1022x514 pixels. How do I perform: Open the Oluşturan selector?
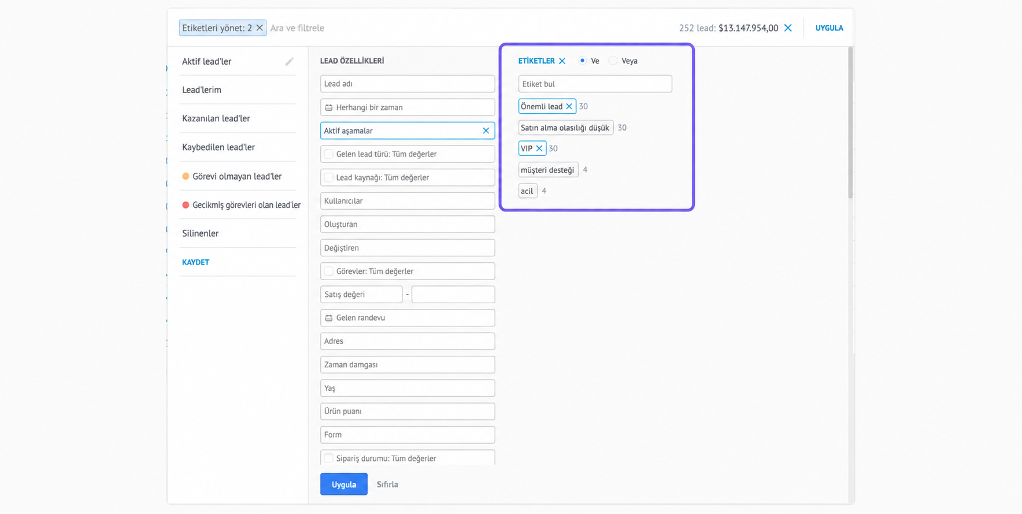tap(408, 224)
